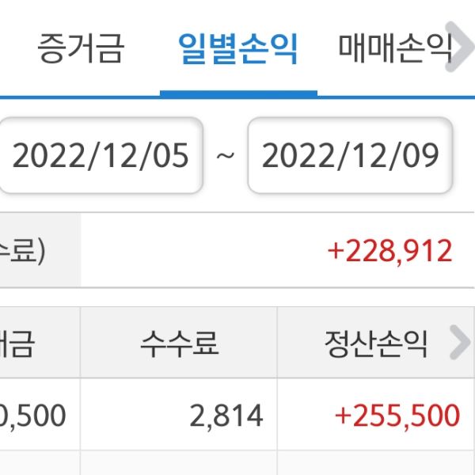Open start date picker showing 2022/12/05
The image size is (475, 475).
coord(101,156)
